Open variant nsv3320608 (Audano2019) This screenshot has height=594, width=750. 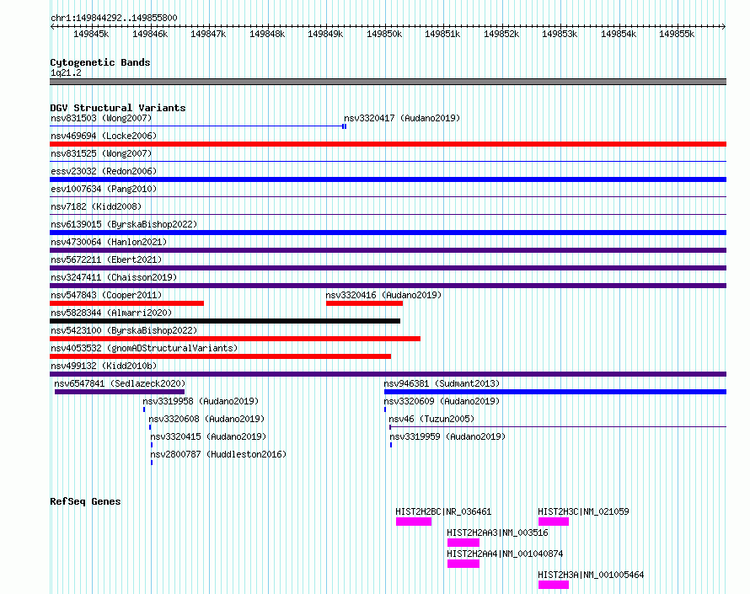coord(206,419)
